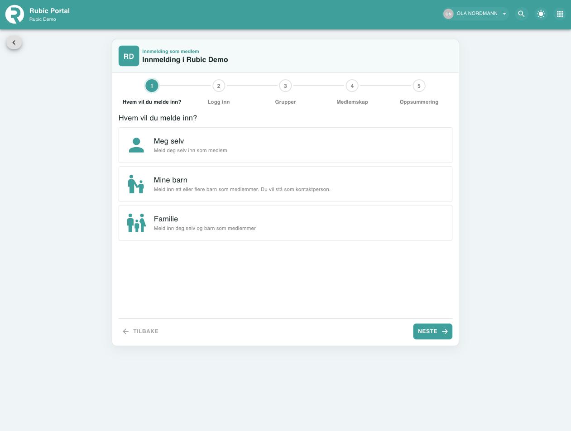Image resolution: width=571 pixels, height=431 pixels.
Task: Click the Innmelding som medlem label
Action: click(171, 51)
